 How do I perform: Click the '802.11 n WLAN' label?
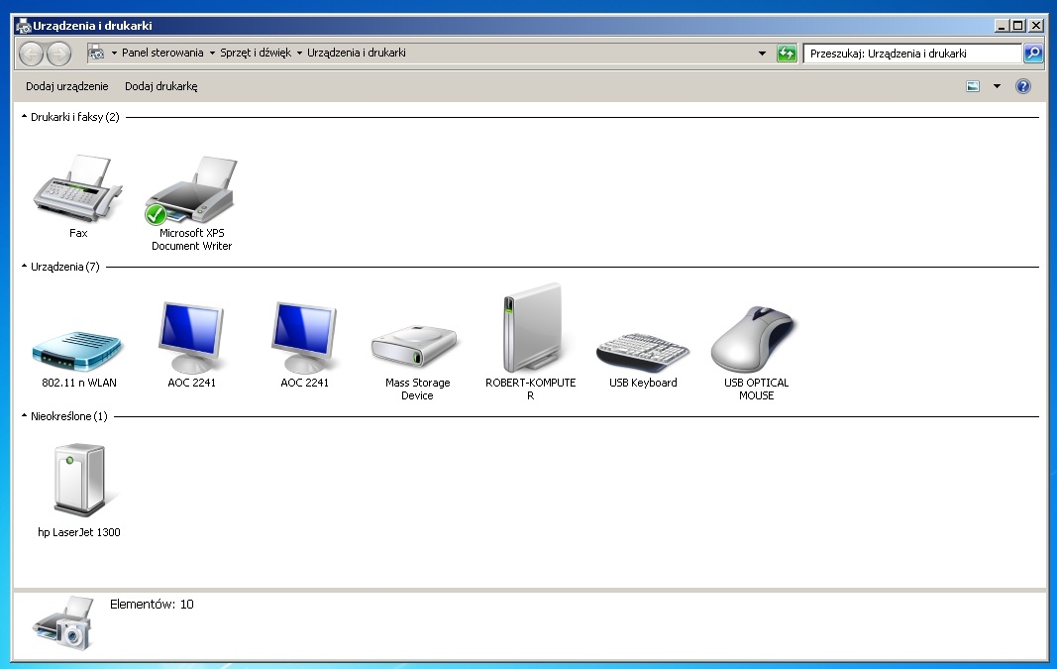[x=79, y=383]
